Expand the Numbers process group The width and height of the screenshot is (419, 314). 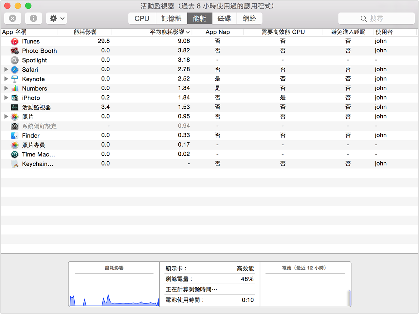6,88
